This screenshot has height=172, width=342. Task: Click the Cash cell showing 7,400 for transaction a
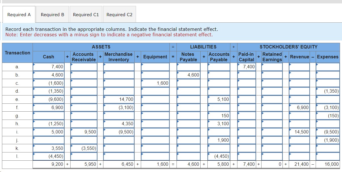pos(51,67)
